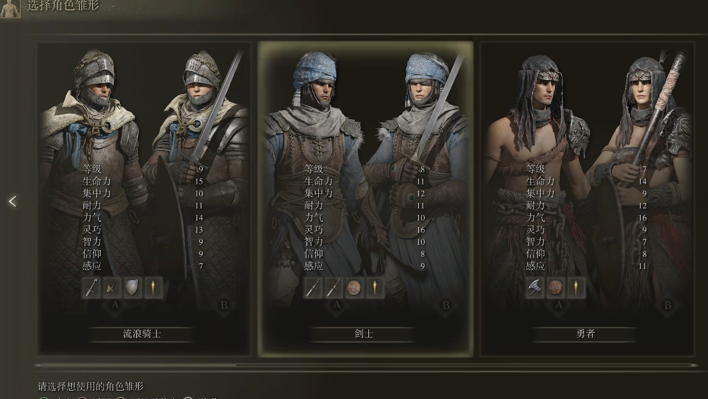This screenshot has height=399, width=708.
Task: Click the 勇者 class name label
Action: click(x=585, y=334)
